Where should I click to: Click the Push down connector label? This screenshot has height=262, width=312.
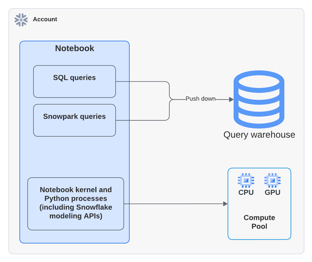201,99
